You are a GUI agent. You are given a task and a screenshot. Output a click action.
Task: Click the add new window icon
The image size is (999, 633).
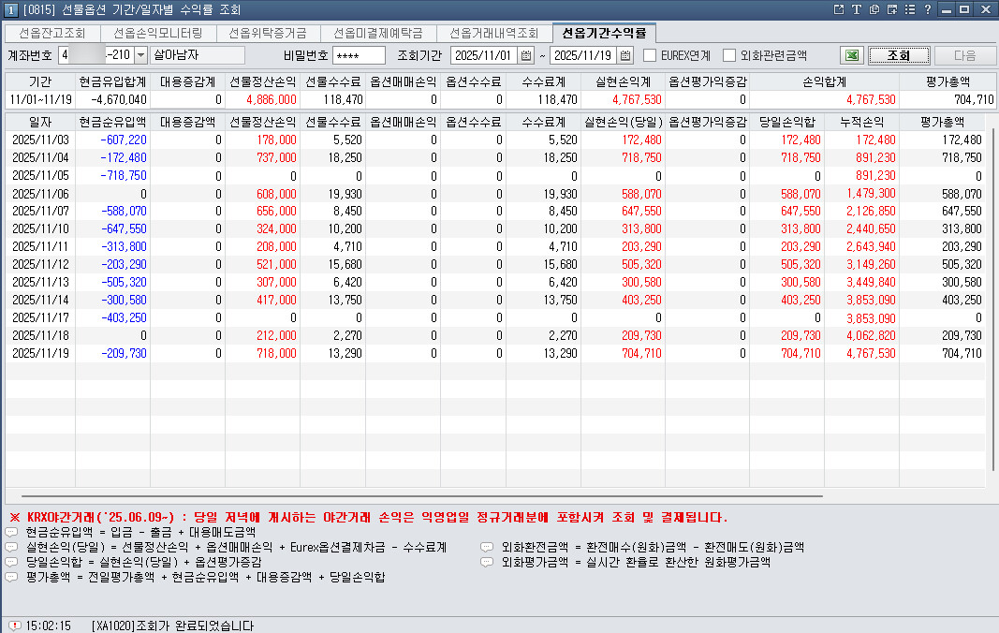click(891, 9)
